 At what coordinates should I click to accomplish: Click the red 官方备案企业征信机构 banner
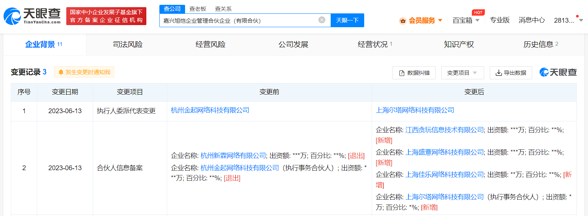pyautogui.click(x=107, y=16)
